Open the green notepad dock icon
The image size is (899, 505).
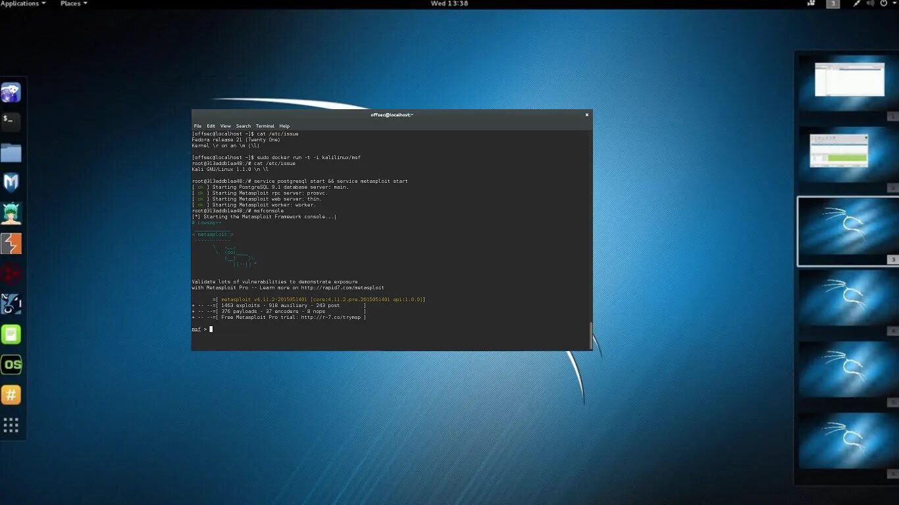[x=11, y=334]
